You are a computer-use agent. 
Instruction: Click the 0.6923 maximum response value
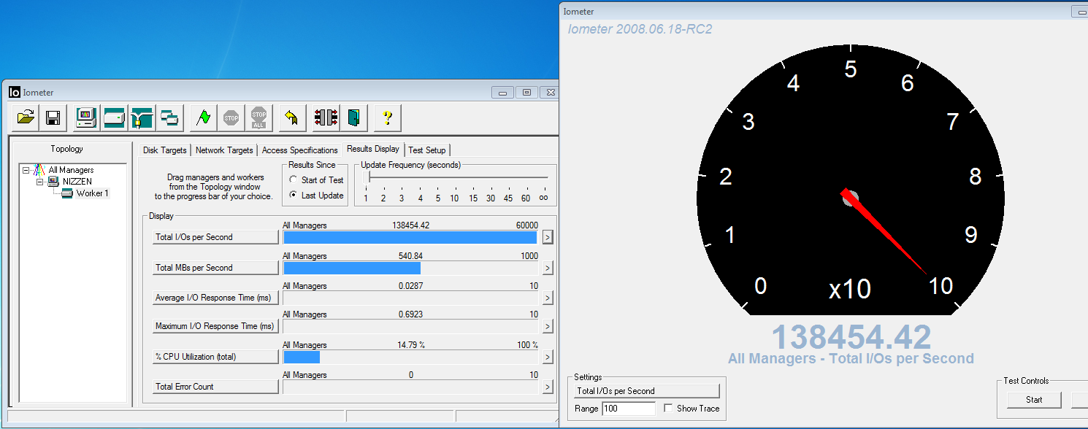[411, 314]
